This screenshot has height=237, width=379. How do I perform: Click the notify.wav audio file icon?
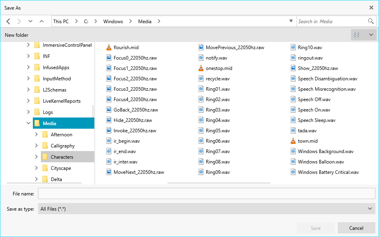201,58
